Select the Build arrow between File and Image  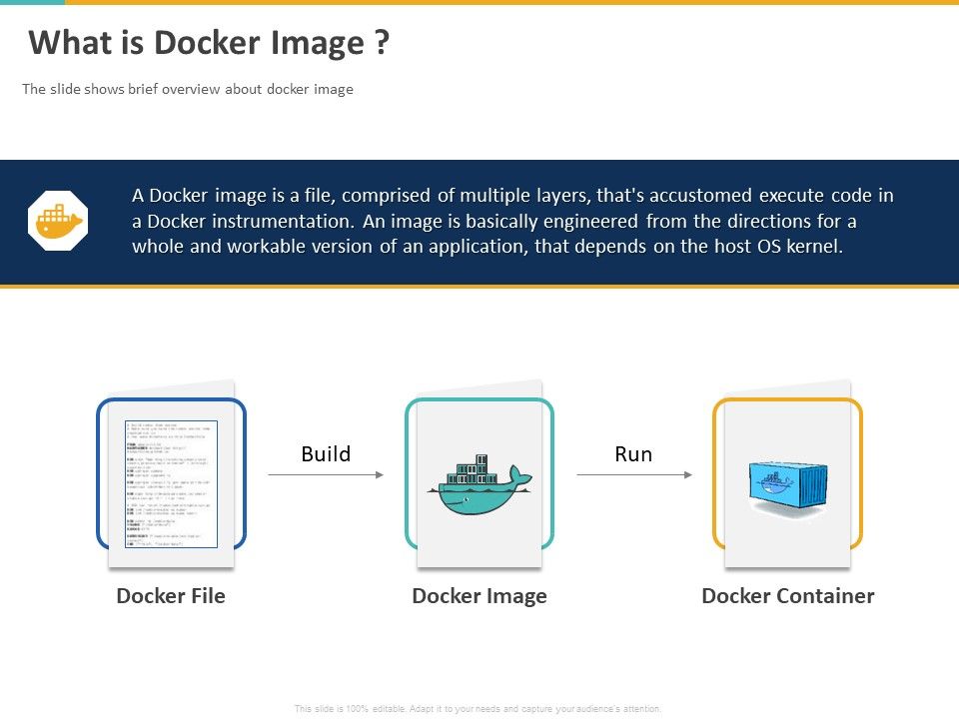pos(325,472)
